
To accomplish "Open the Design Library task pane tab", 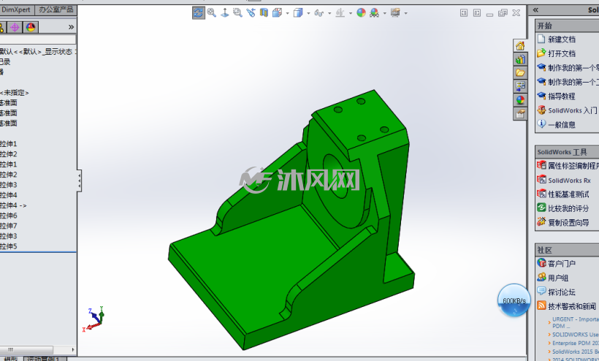I will pos(520,59).
